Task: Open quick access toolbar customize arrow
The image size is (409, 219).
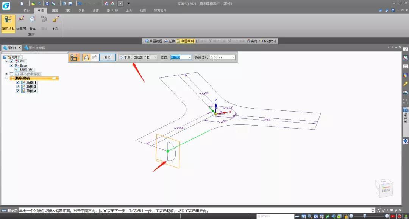Action: tap(129, 4)
